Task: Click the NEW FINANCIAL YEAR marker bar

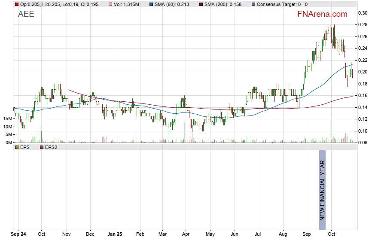Action: coord(322,185)
